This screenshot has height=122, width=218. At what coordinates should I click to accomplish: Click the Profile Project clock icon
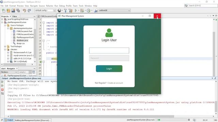point(89,11)
